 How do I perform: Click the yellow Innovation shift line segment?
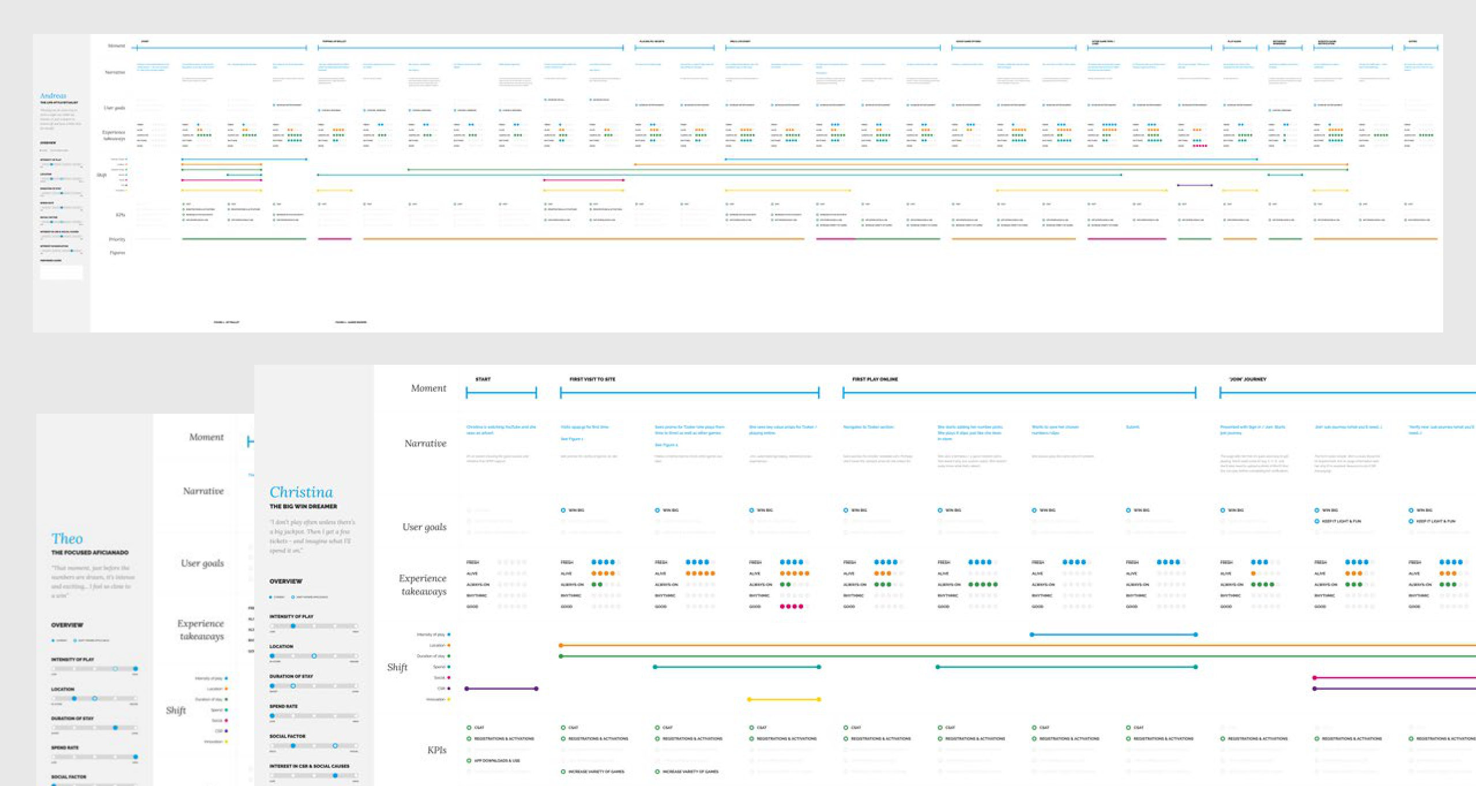[x=784, y=700]
